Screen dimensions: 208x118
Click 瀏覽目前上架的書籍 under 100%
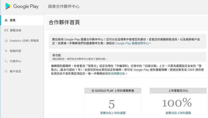(x=178, y=113)
